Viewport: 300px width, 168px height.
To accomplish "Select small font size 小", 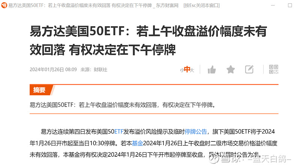I will point(181,70).
